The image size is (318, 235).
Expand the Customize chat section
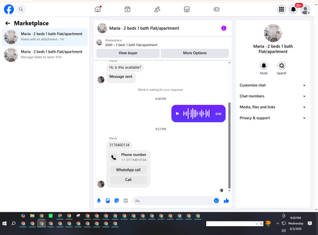click(273, 85)
